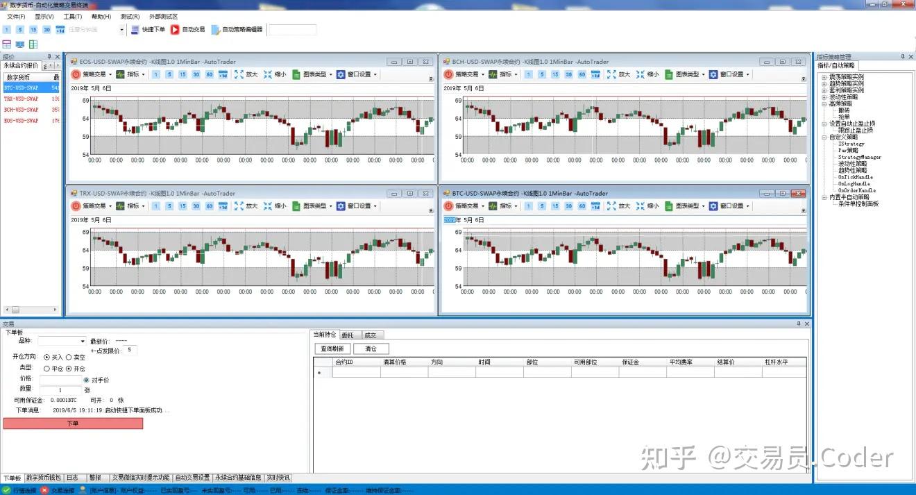Click BTC chart daily calendar icon

(595, 206)
